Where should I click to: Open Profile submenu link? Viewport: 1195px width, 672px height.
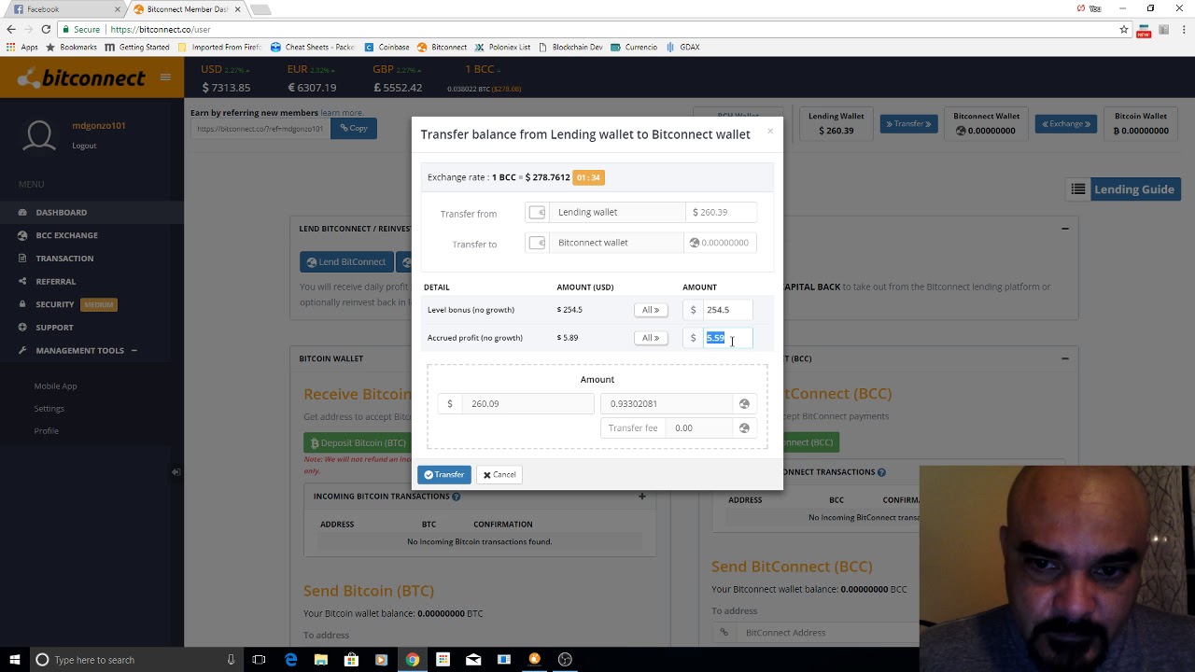(x=46, y=430)
